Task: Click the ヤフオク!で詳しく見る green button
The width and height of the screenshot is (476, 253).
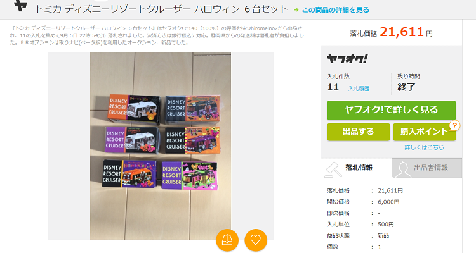Action: click(x=392, y=110)
